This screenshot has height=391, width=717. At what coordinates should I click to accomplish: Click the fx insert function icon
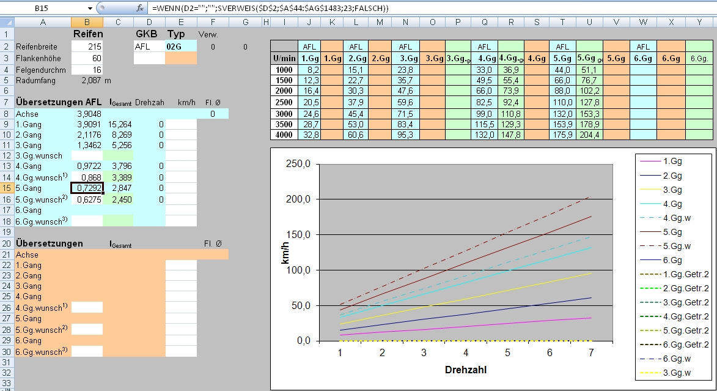click(x=140, y=8)
